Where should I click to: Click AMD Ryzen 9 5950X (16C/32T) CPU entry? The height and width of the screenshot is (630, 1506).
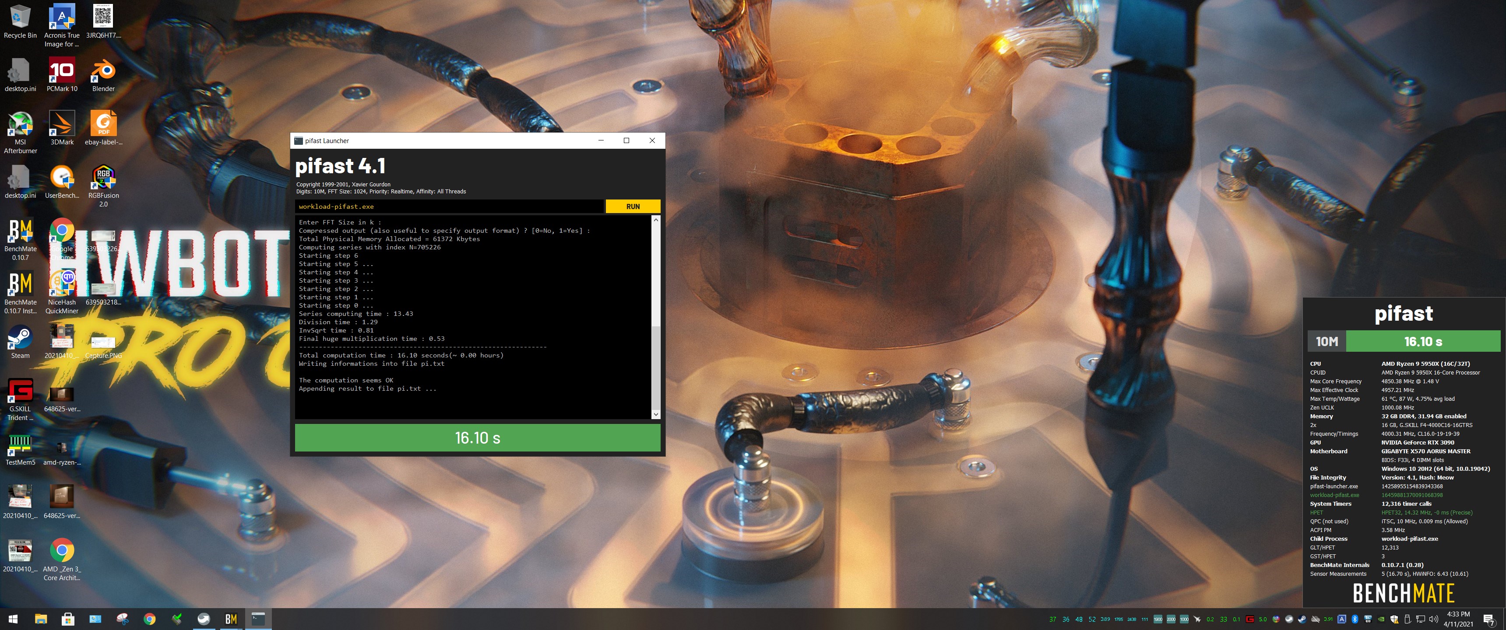(1425, 364)
